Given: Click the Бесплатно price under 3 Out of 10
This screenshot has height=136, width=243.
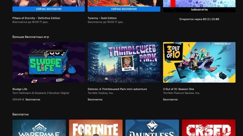Looking at the screenshot, I should 170,100.
